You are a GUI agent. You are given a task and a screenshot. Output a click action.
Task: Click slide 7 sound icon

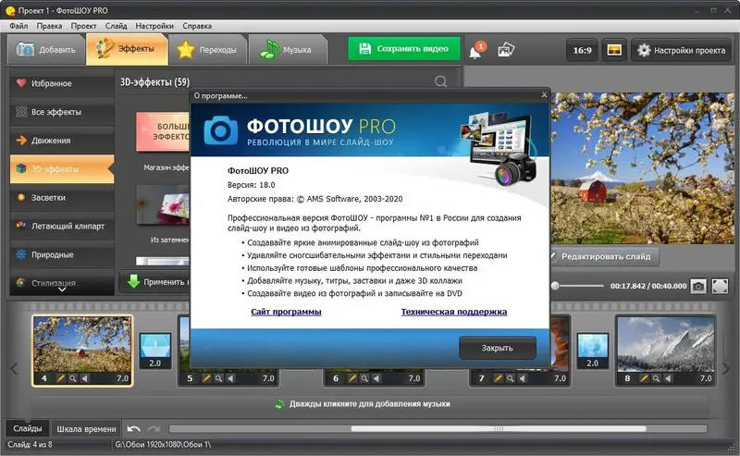coord(523,378)
